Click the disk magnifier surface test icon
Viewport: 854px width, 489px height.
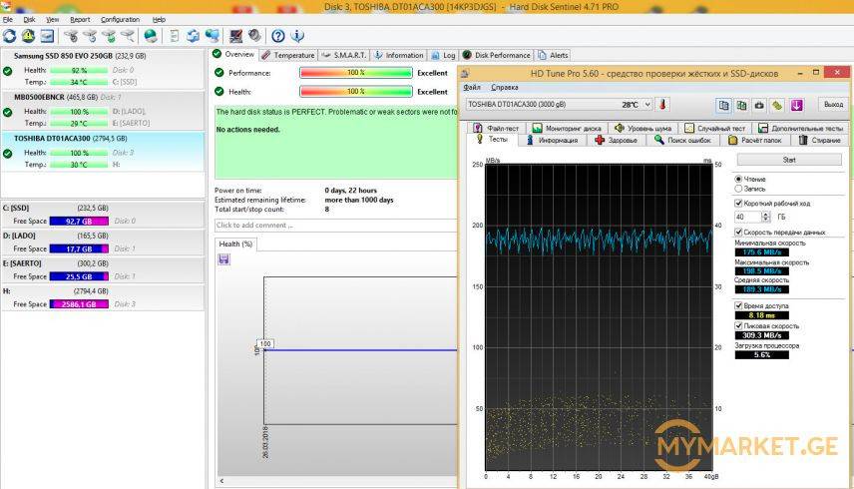[x=128, y=36]
